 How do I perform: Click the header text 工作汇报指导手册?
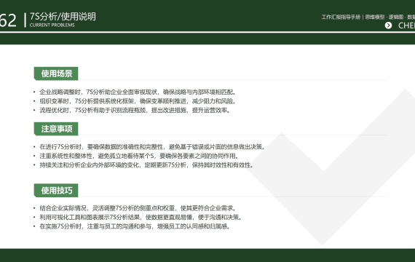(x=341, y=17)
